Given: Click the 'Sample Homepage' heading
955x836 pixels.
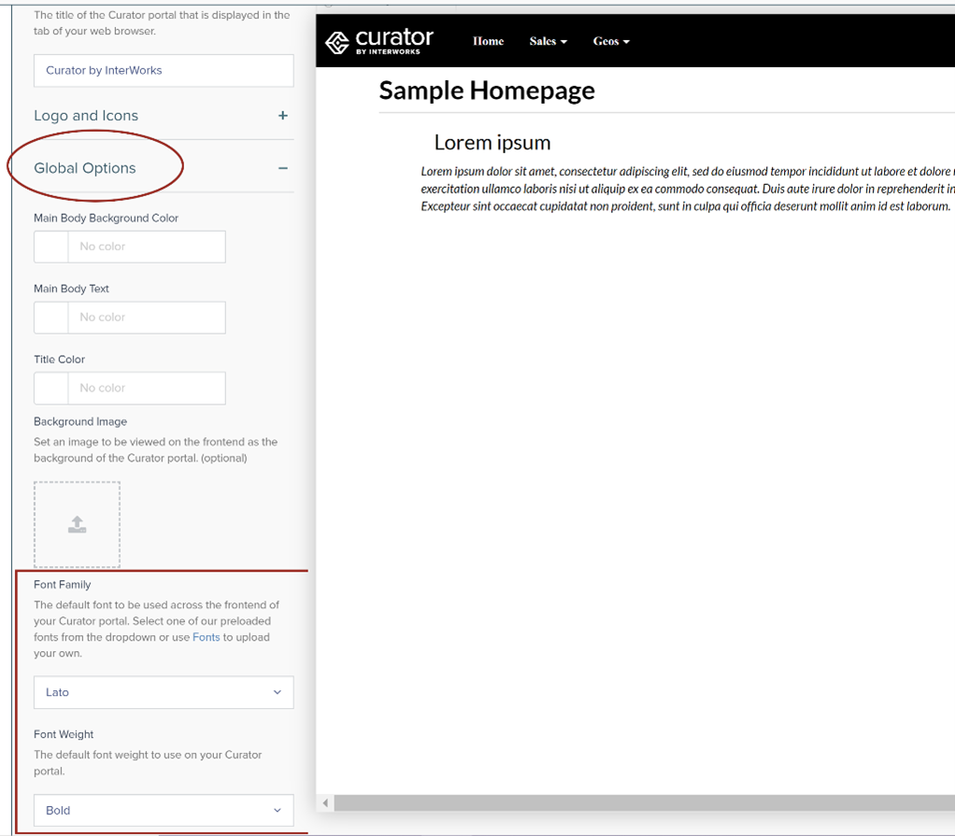Looking at the screenshot, I should (487, 91).
